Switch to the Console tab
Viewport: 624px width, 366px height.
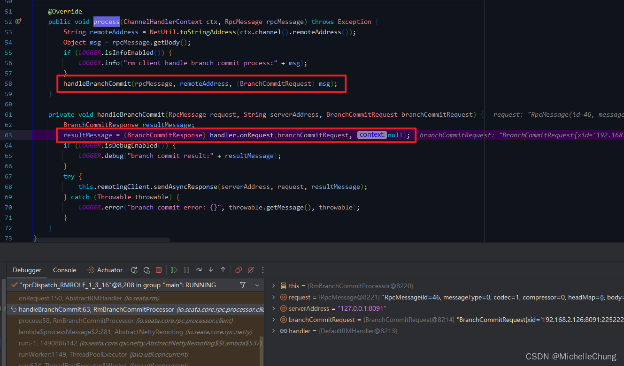[64, 270]
